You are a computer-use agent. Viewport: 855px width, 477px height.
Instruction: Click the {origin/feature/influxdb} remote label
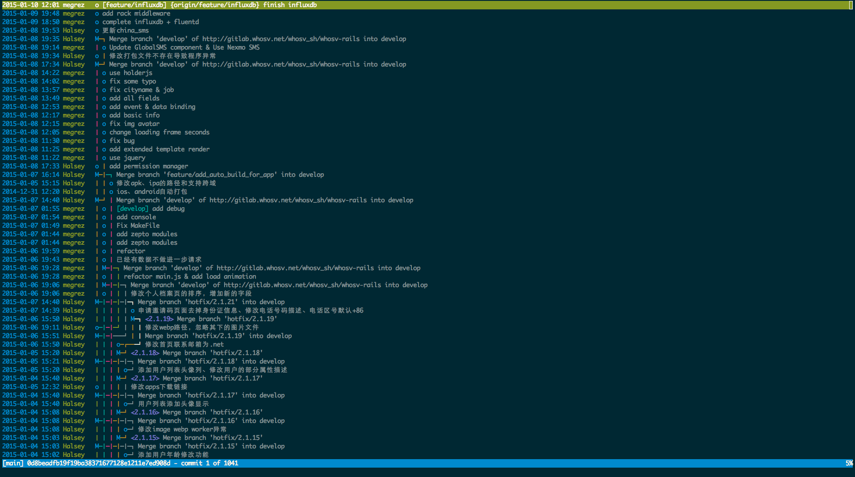click(215, 5)
